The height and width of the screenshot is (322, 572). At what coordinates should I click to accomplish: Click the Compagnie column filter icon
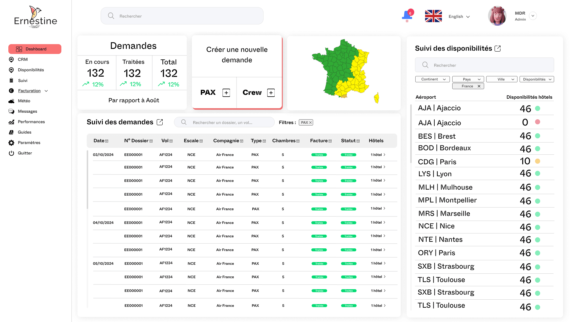(x=242, y=141)
